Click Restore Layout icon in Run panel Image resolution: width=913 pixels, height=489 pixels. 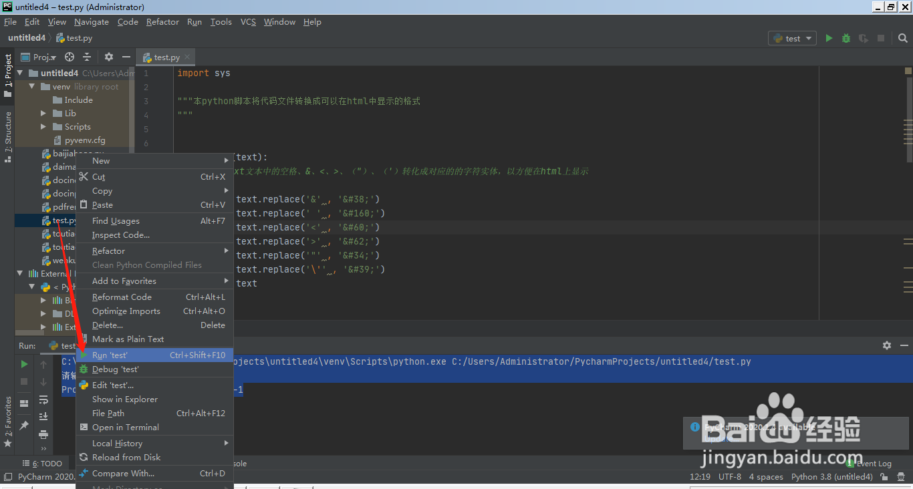coord(24,403)
